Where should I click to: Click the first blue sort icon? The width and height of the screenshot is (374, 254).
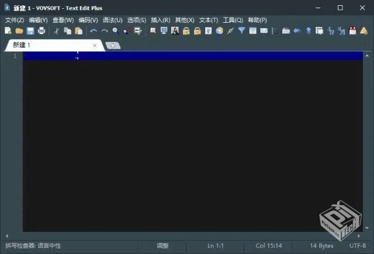click(331, 31)
